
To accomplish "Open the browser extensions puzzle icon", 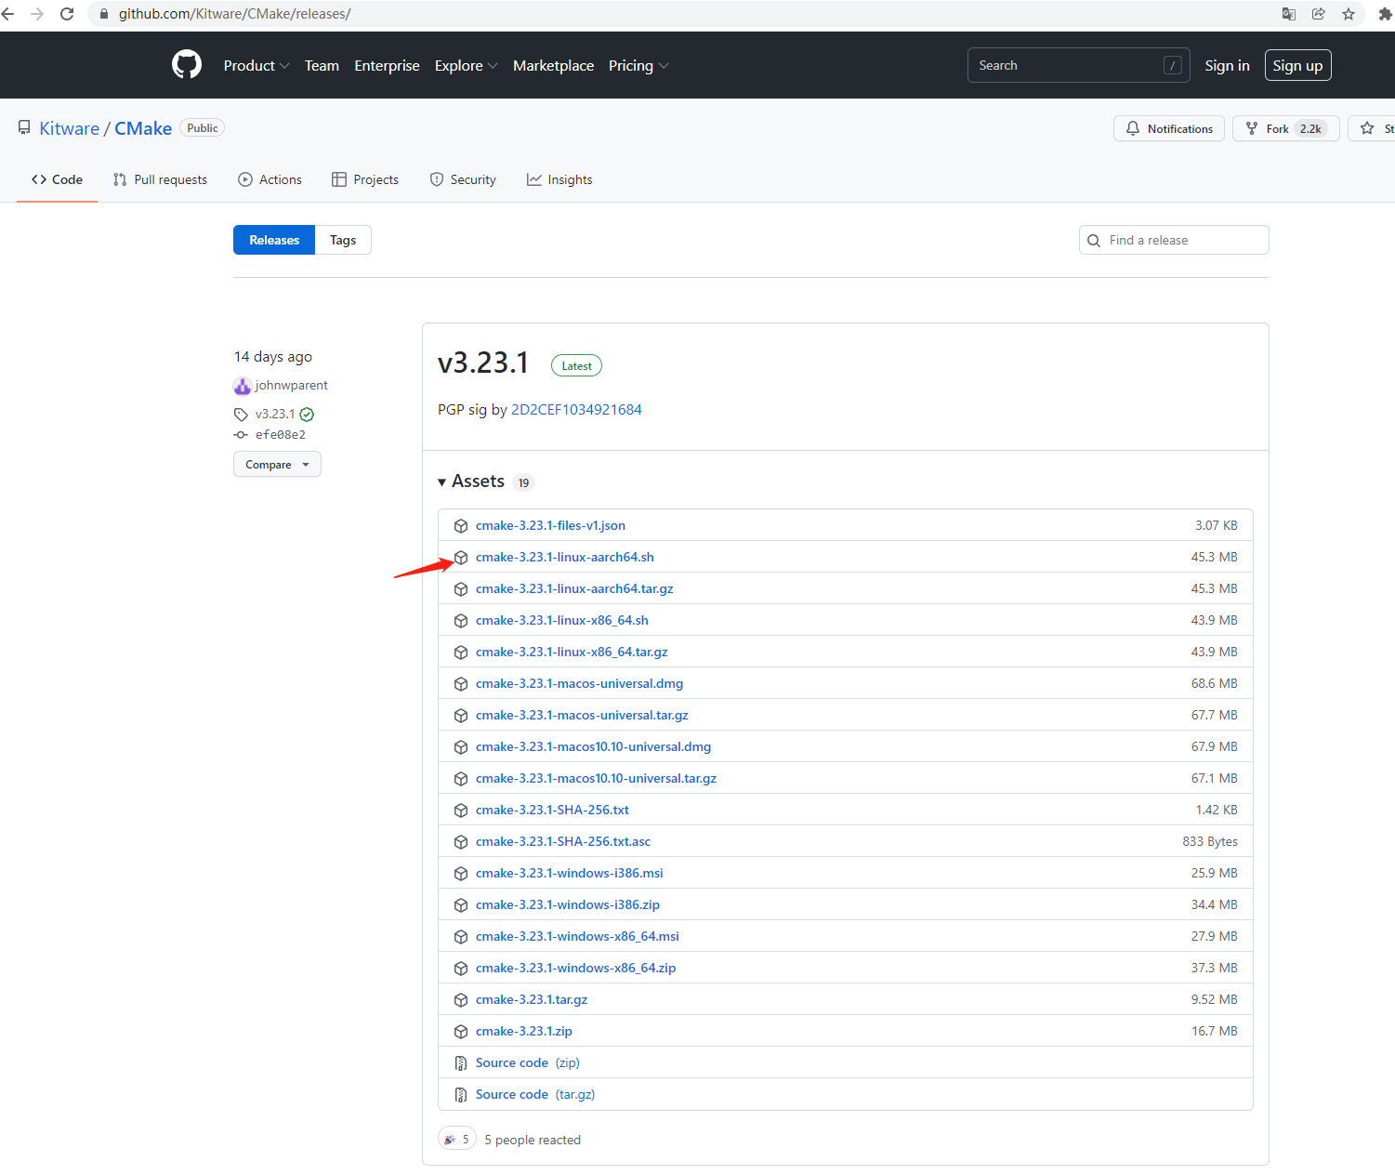I will click(1385, 14).
